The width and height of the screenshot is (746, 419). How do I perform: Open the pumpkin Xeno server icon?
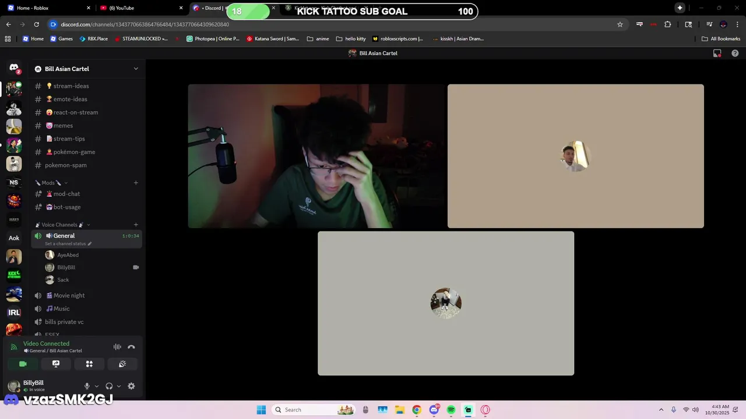point(14,201)
